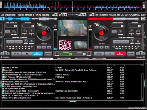
Task: Click deck 2 loop shift knob
Action: [x=132, y=41]
